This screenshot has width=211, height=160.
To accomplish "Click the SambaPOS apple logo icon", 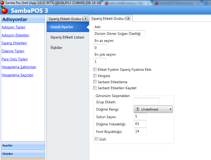I will (4, 10).
